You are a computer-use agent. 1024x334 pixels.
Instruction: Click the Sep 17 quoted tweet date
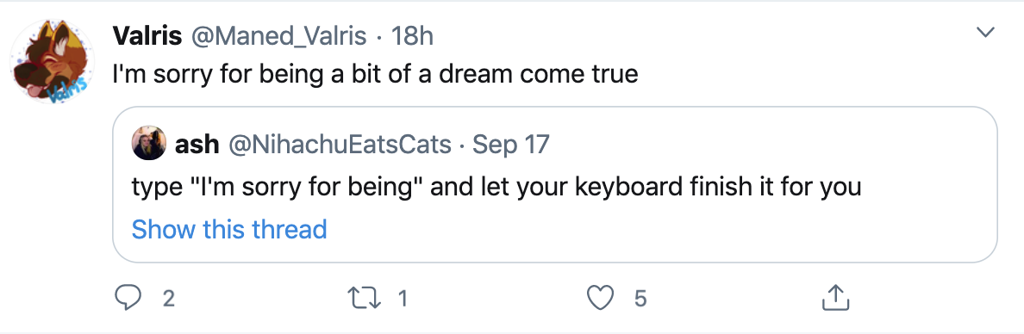510,144
